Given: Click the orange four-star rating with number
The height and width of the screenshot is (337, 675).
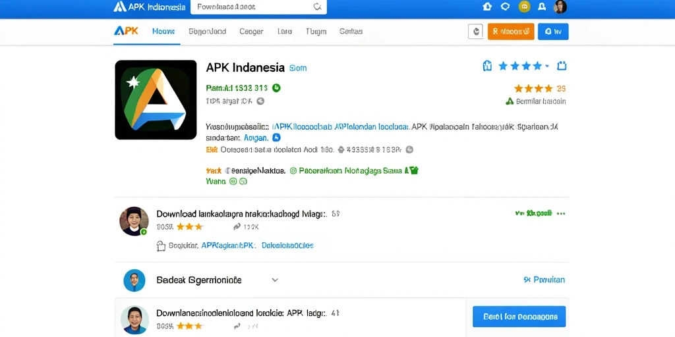Looking at the screenshot, I should [x=540, y=89].
